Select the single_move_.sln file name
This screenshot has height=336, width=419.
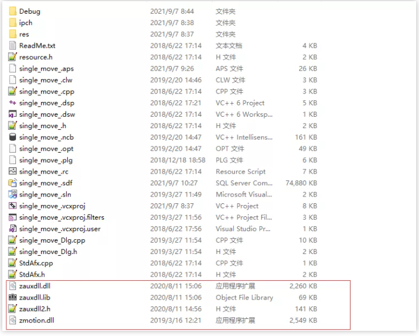tap(45, 195)
